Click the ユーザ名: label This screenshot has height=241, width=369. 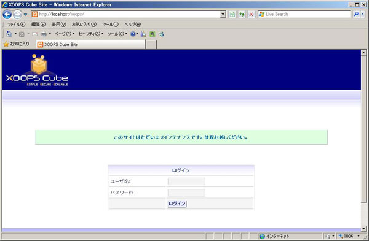(x=121, y=182)
